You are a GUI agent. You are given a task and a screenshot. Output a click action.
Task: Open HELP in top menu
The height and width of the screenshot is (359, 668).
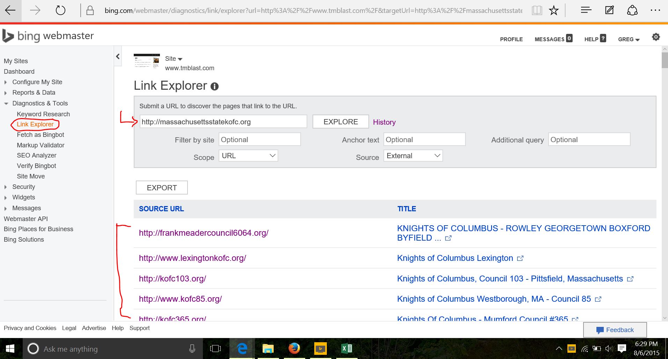[595, 39]
